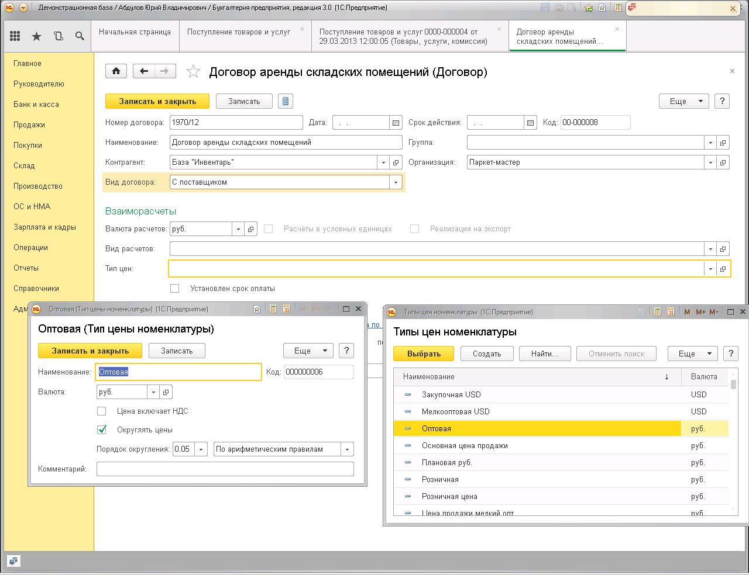Click the magnifier search icon in toolbar
The width and height of the screenshot is (749, 575).
(x=80, y=36)
